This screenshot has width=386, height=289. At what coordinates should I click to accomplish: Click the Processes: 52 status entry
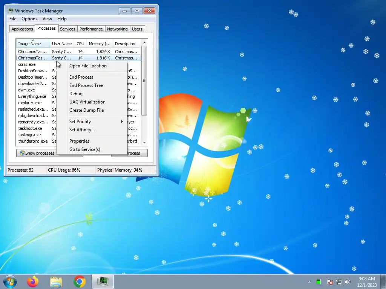[20, 170]
